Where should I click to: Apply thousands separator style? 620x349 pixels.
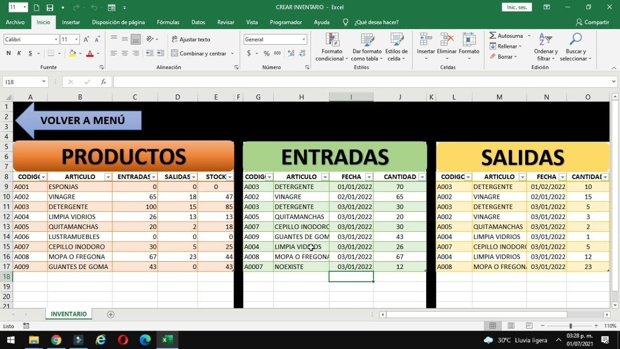tap(277, 53)
